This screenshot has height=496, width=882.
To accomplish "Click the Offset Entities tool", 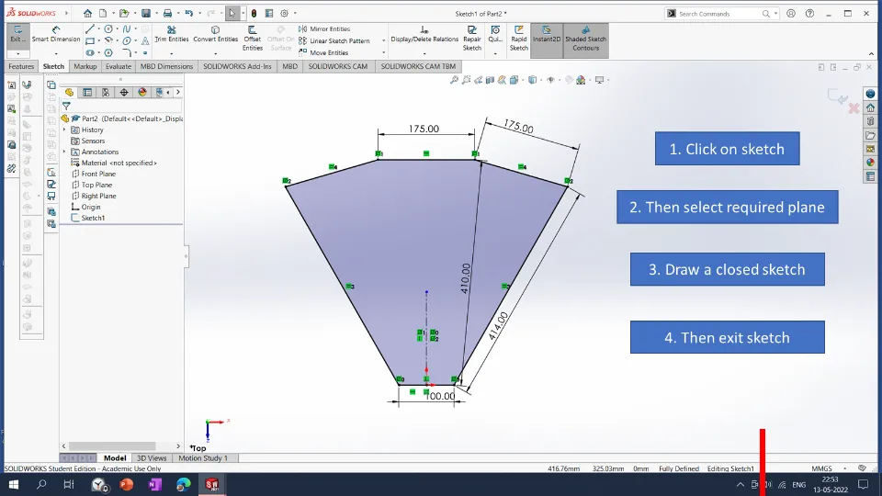I will click(x=252, y=39).
